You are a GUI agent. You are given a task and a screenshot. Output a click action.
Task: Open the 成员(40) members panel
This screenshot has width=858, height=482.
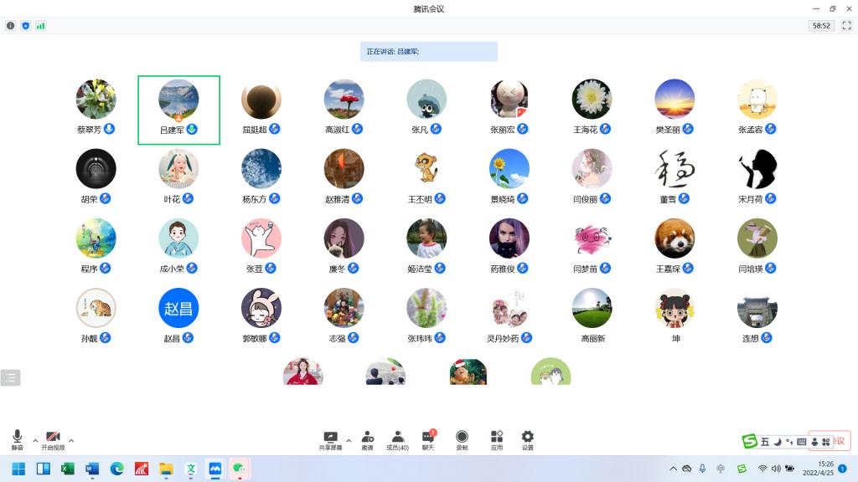tap(398, 438)
